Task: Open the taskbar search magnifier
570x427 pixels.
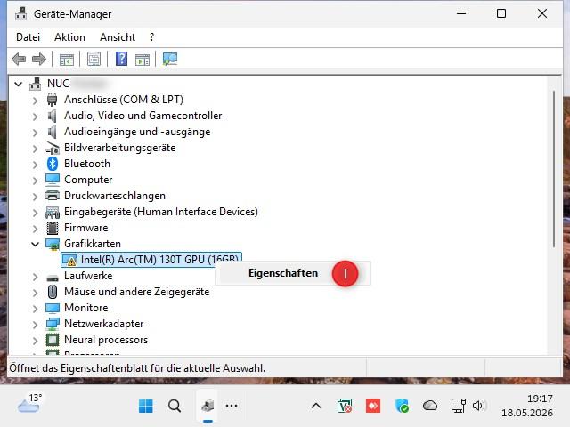Action: (175, 406)
